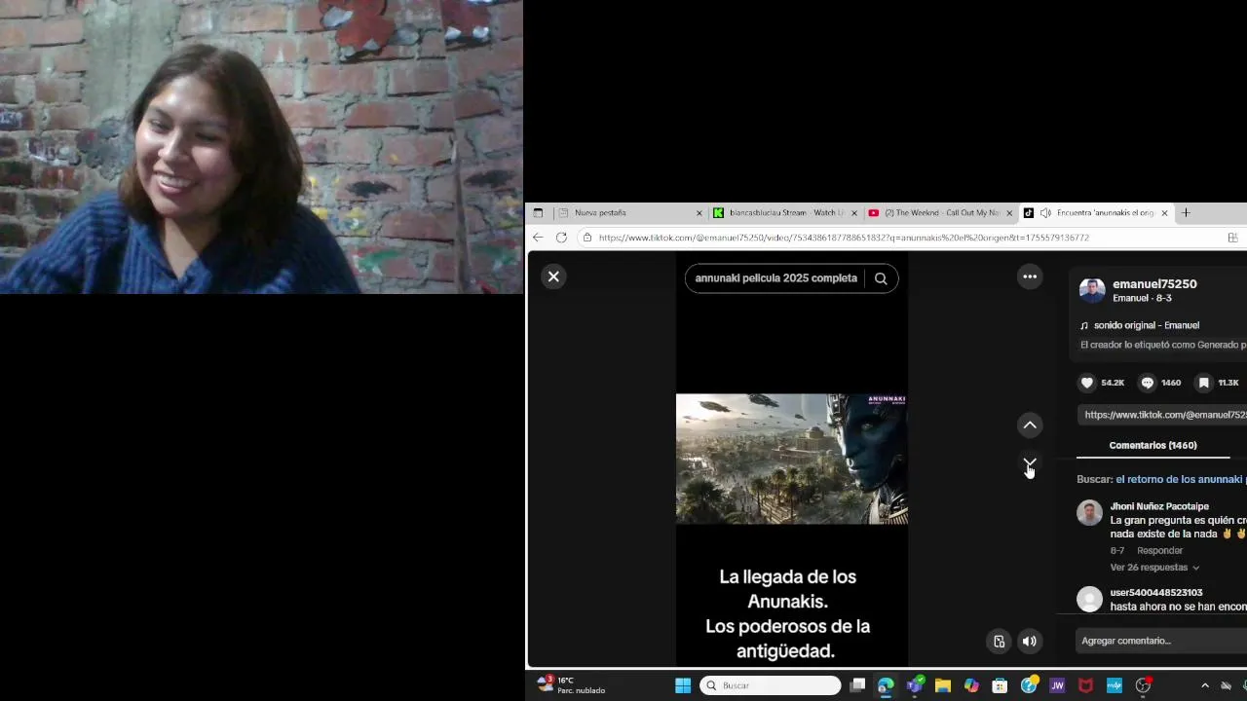Open the three-dots more options menu
1247x701 pixels.
(x=1030, y=277)
